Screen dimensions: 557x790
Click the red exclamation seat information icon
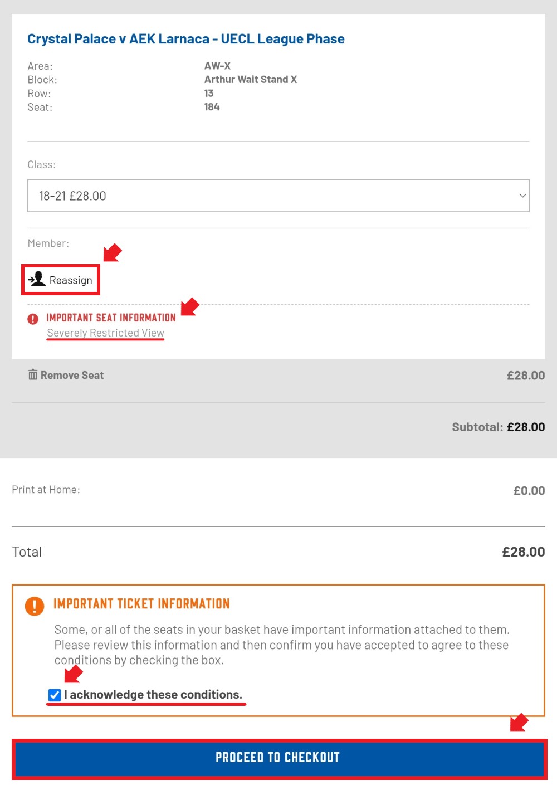33,319
